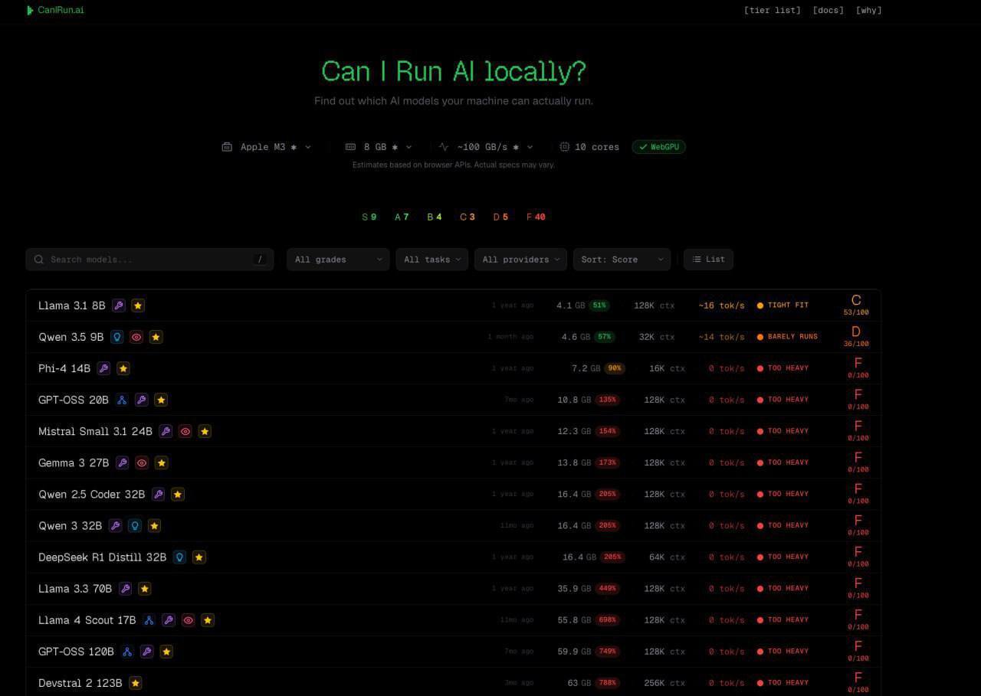Focus the Search models field

[149, 259]
